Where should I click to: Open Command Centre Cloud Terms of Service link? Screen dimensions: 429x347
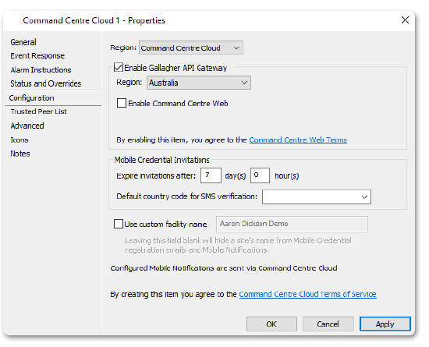(x=308, y=294)
